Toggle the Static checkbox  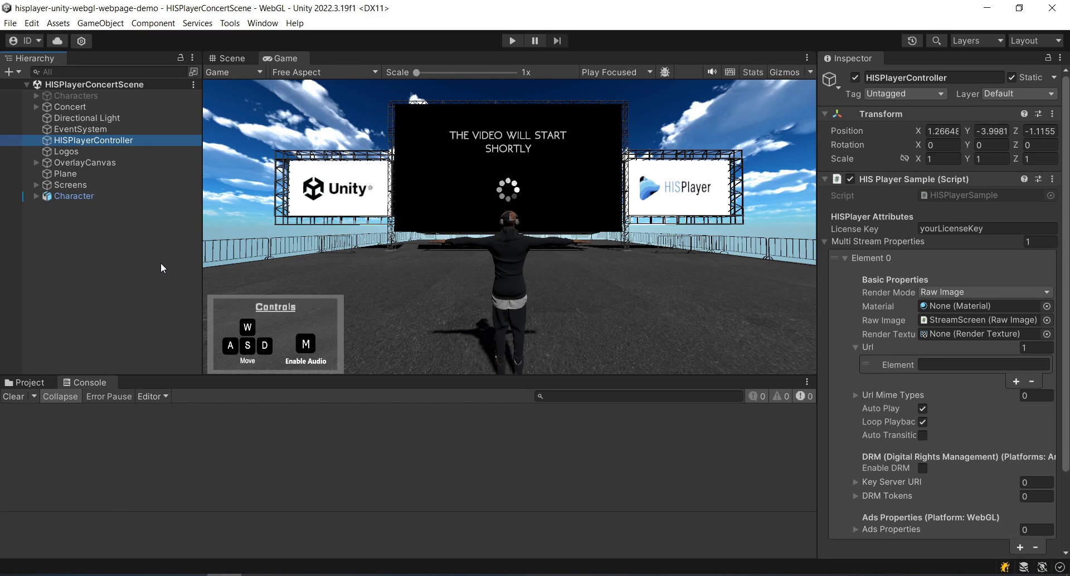pyautogui.click(x=1011, y=77)
